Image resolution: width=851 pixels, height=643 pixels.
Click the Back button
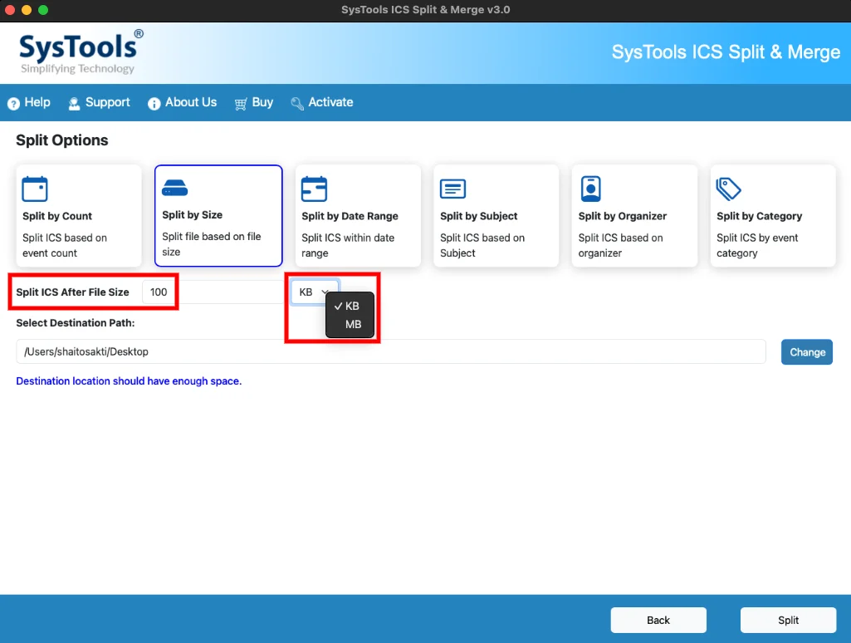(658, 621)
